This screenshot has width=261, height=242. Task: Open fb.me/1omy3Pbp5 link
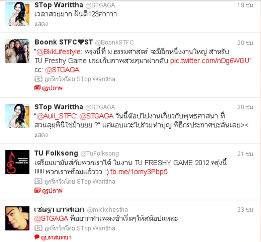pos(139,172)
